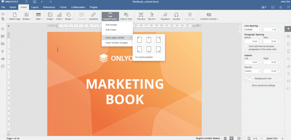Open the Image insert dropdown
Image resolution: width=291 pixels, height=140 pixels.
[x=50, y=16]
